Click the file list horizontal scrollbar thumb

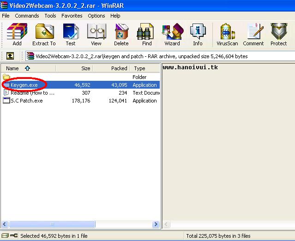click(x=52, y=224)
